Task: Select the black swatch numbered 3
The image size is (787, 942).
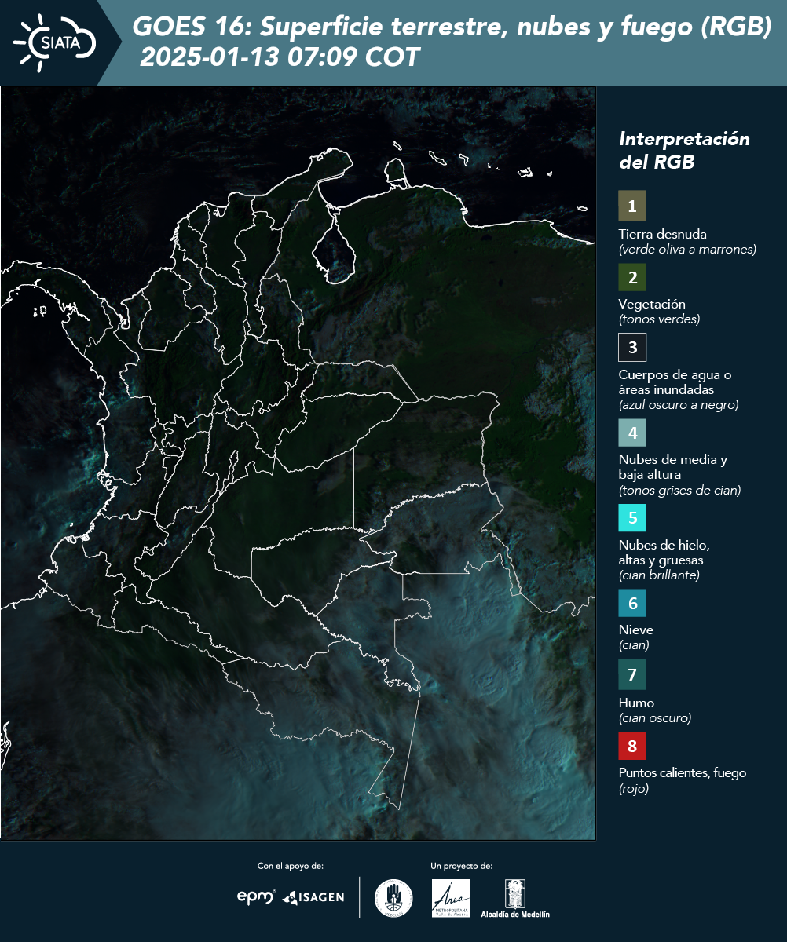Action: tap(632, 346)
